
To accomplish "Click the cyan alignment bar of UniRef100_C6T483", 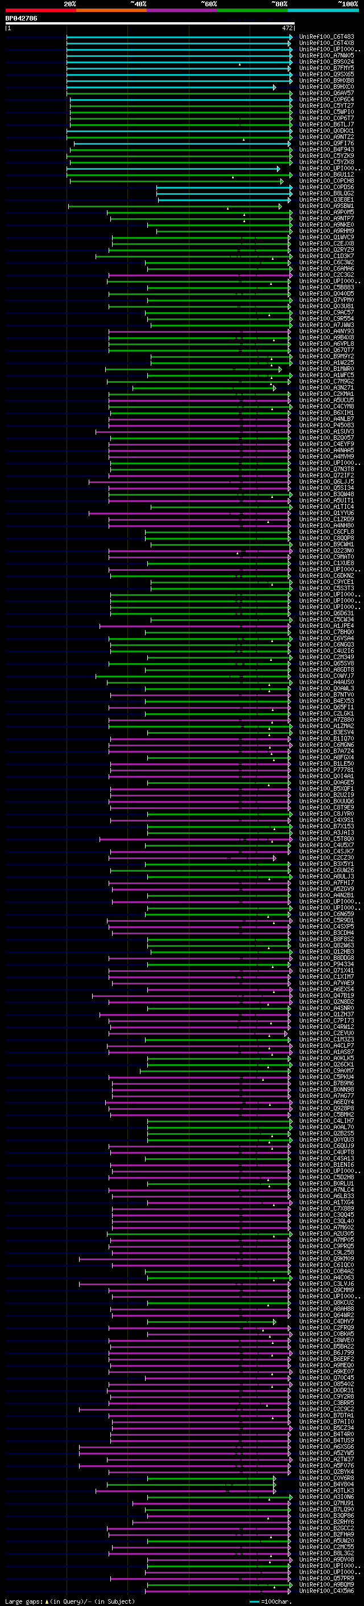I will pyautogui.click(x=179, y=37).
